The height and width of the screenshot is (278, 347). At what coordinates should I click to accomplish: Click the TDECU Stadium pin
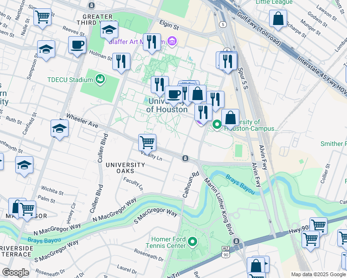(x=100, y=79)
